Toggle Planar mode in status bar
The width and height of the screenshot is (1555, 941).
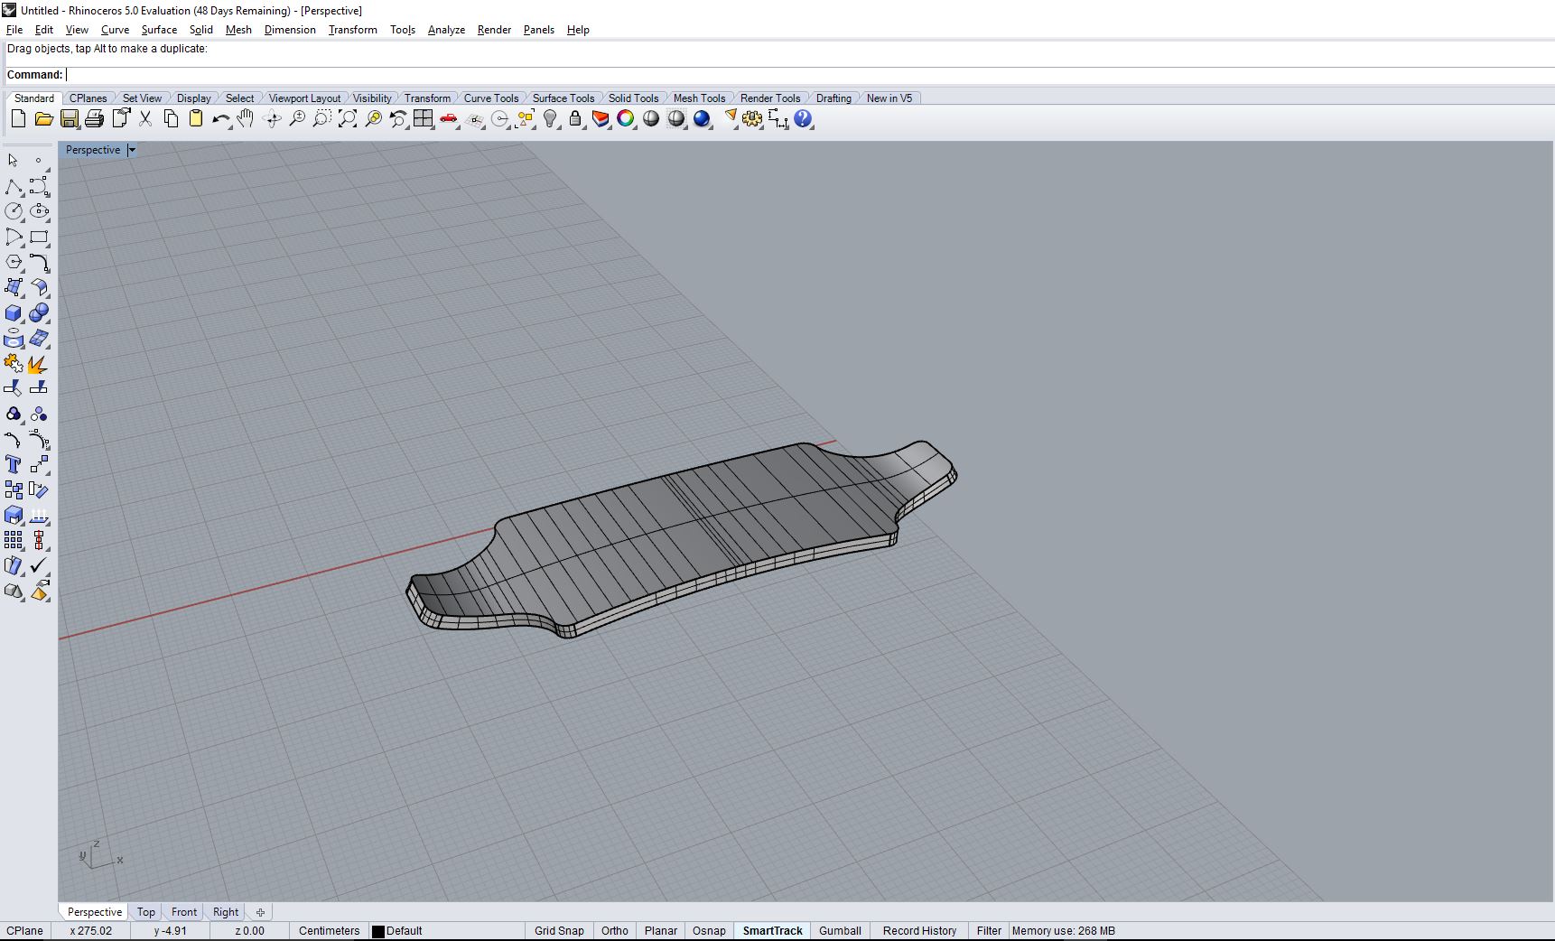pyautogui.click(x=661, y=930)
